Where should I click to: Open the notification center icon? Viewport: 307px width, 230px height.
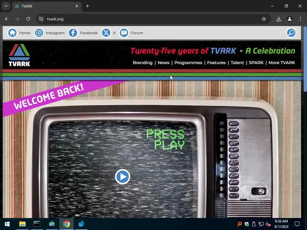point(297,224)
